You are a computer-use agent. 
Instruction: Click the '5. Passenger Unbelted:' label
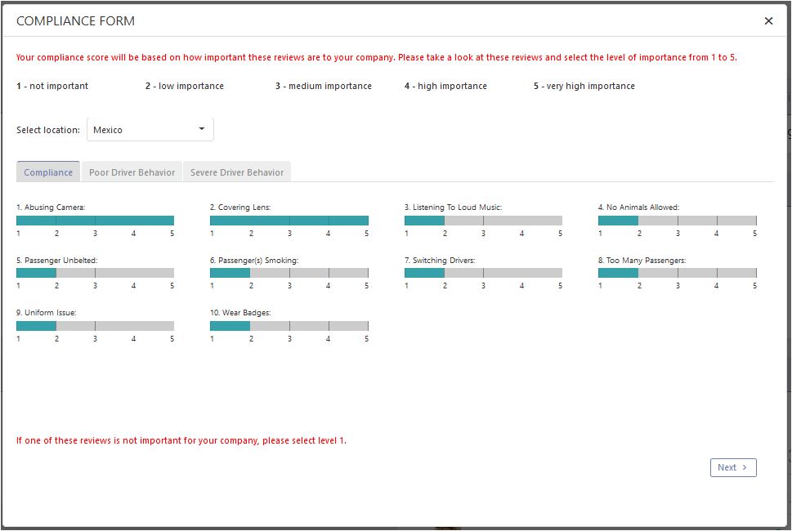[56, 261]
